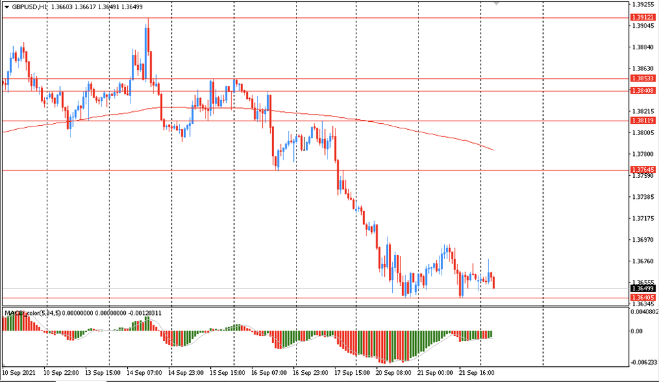This screenshot has width=659, height=382.
Task: Click the 1.39045 price scale value
Action: point(643,26)
